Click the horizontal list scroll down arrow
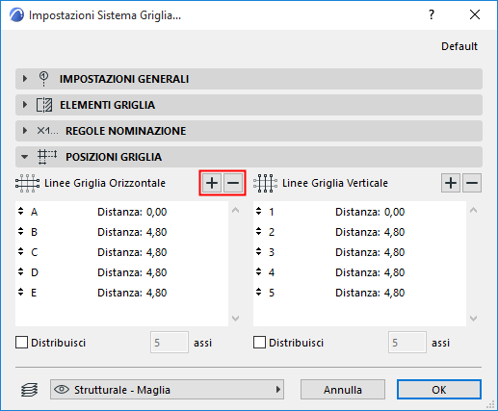Screen dimensions: 498x411 point(236,319)
